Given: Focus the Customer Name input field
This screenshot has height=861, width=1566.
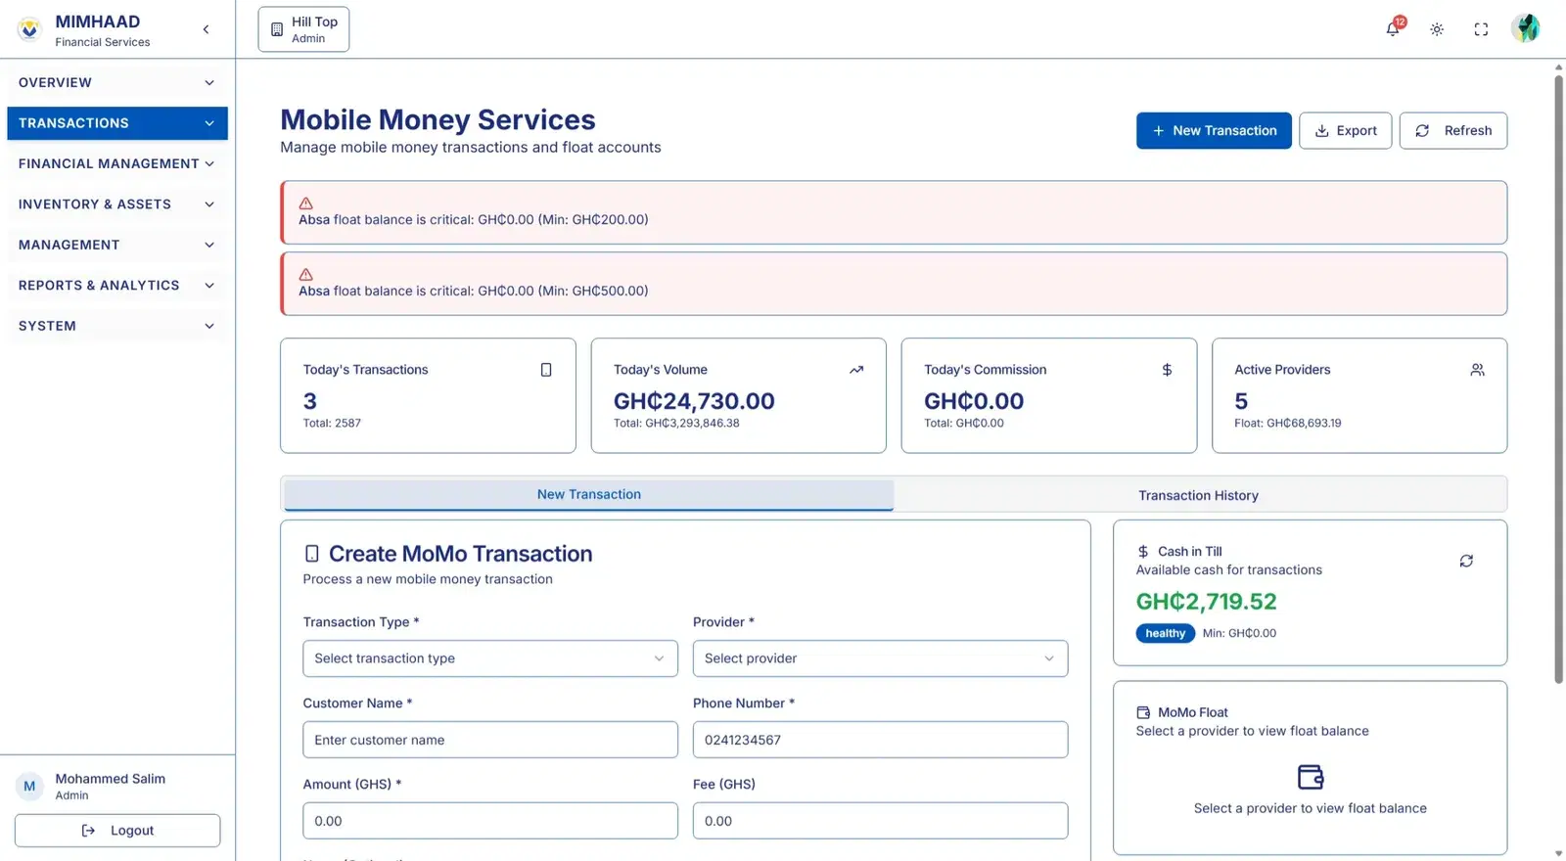Looking at the screenshot, I should pos(490,740).
